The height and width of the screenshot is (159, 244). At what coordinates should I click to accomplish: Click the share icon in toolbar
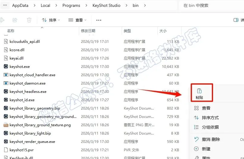pos(15,20)
